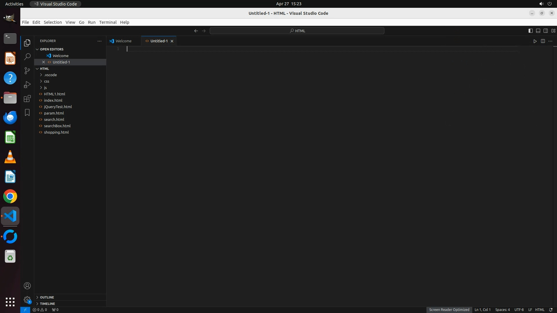Screen dimensions: 557x313
Task: Open the Terminal menu
Action: [108, 22]
